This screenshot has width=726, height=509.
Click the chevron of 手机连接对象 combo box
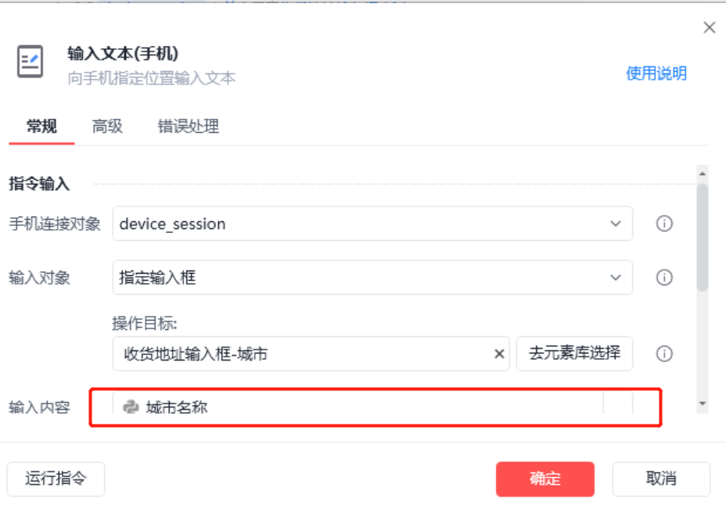(616, 224)
